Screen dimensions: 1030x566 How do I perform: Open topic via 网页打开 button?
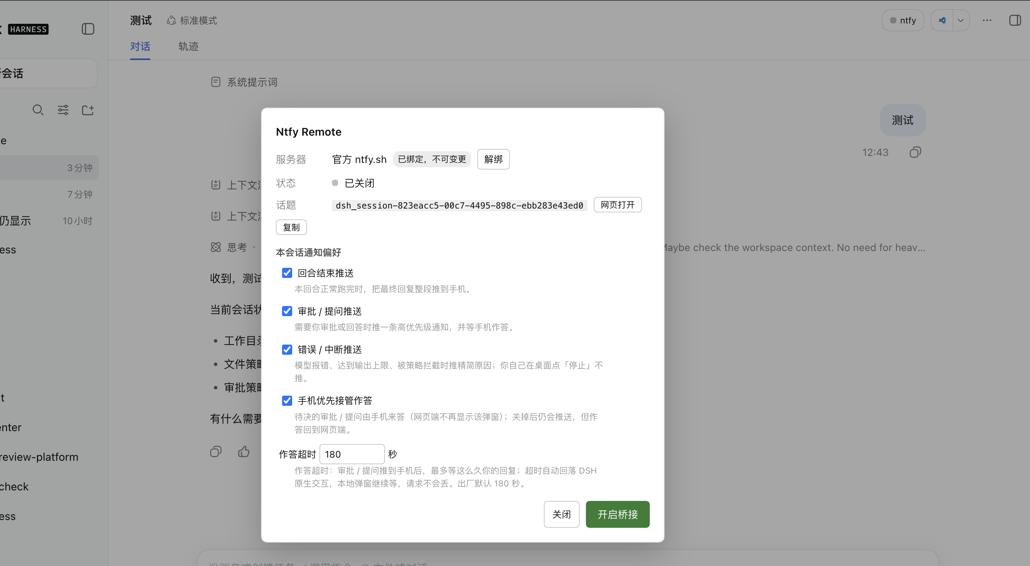coord(617,205)
